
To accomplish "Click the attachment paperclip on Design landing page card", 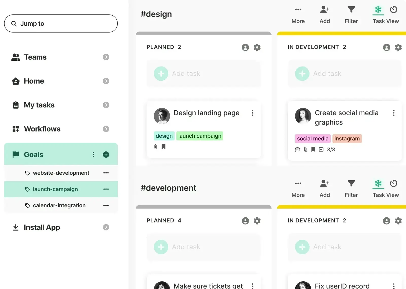I will (156, 147).
